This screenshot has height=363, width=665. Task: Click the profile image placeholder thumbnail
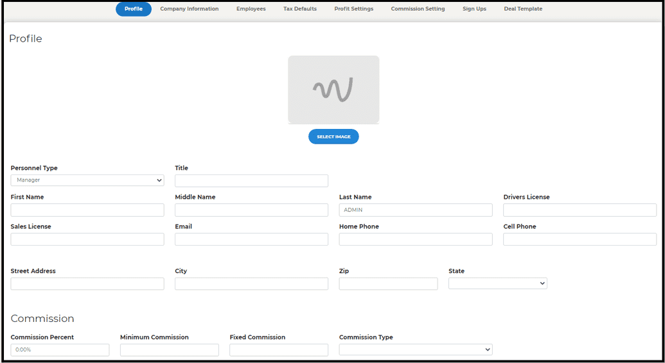pyautogui.click(x=333, y=90)
